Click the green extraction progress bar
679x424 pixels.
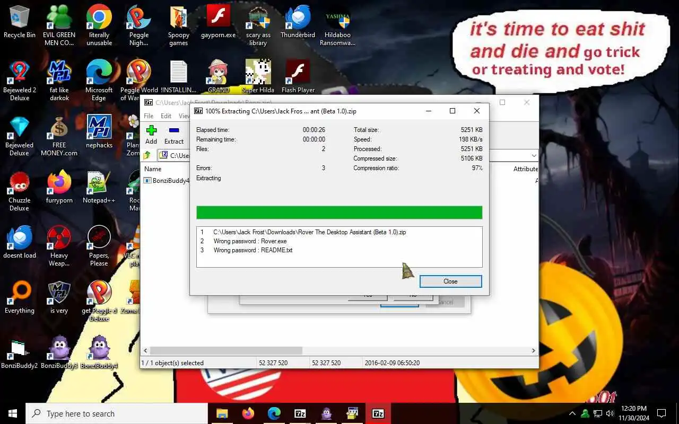339,213
